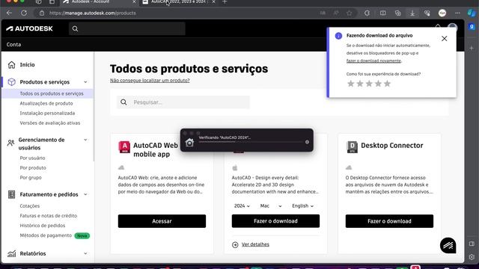Open a new browser tab

tap(225, 2)
